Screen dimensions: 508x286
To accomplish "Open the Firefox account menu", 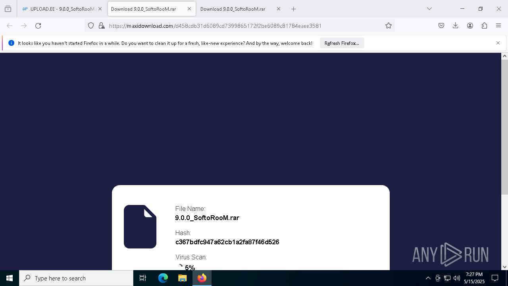I will point(470,25).
